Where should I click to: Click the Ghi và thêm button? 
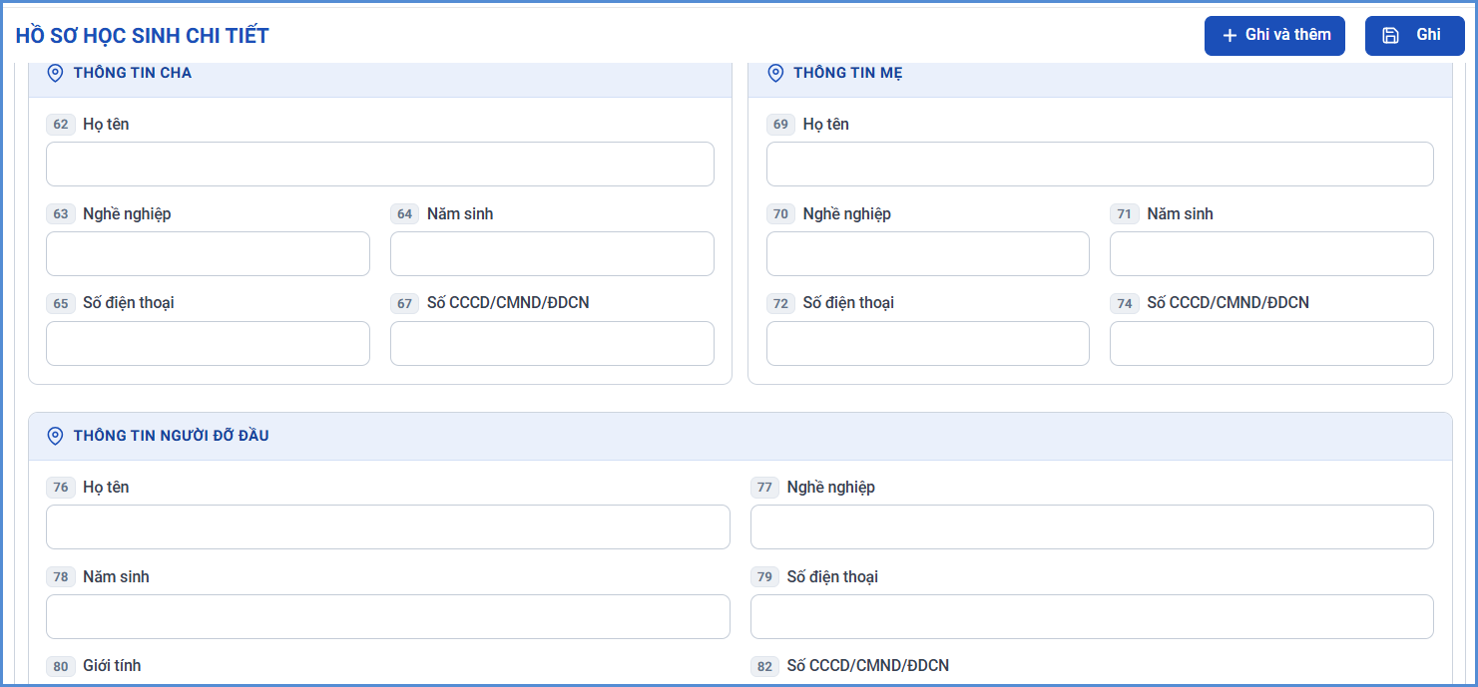(x=1274, y=36)
